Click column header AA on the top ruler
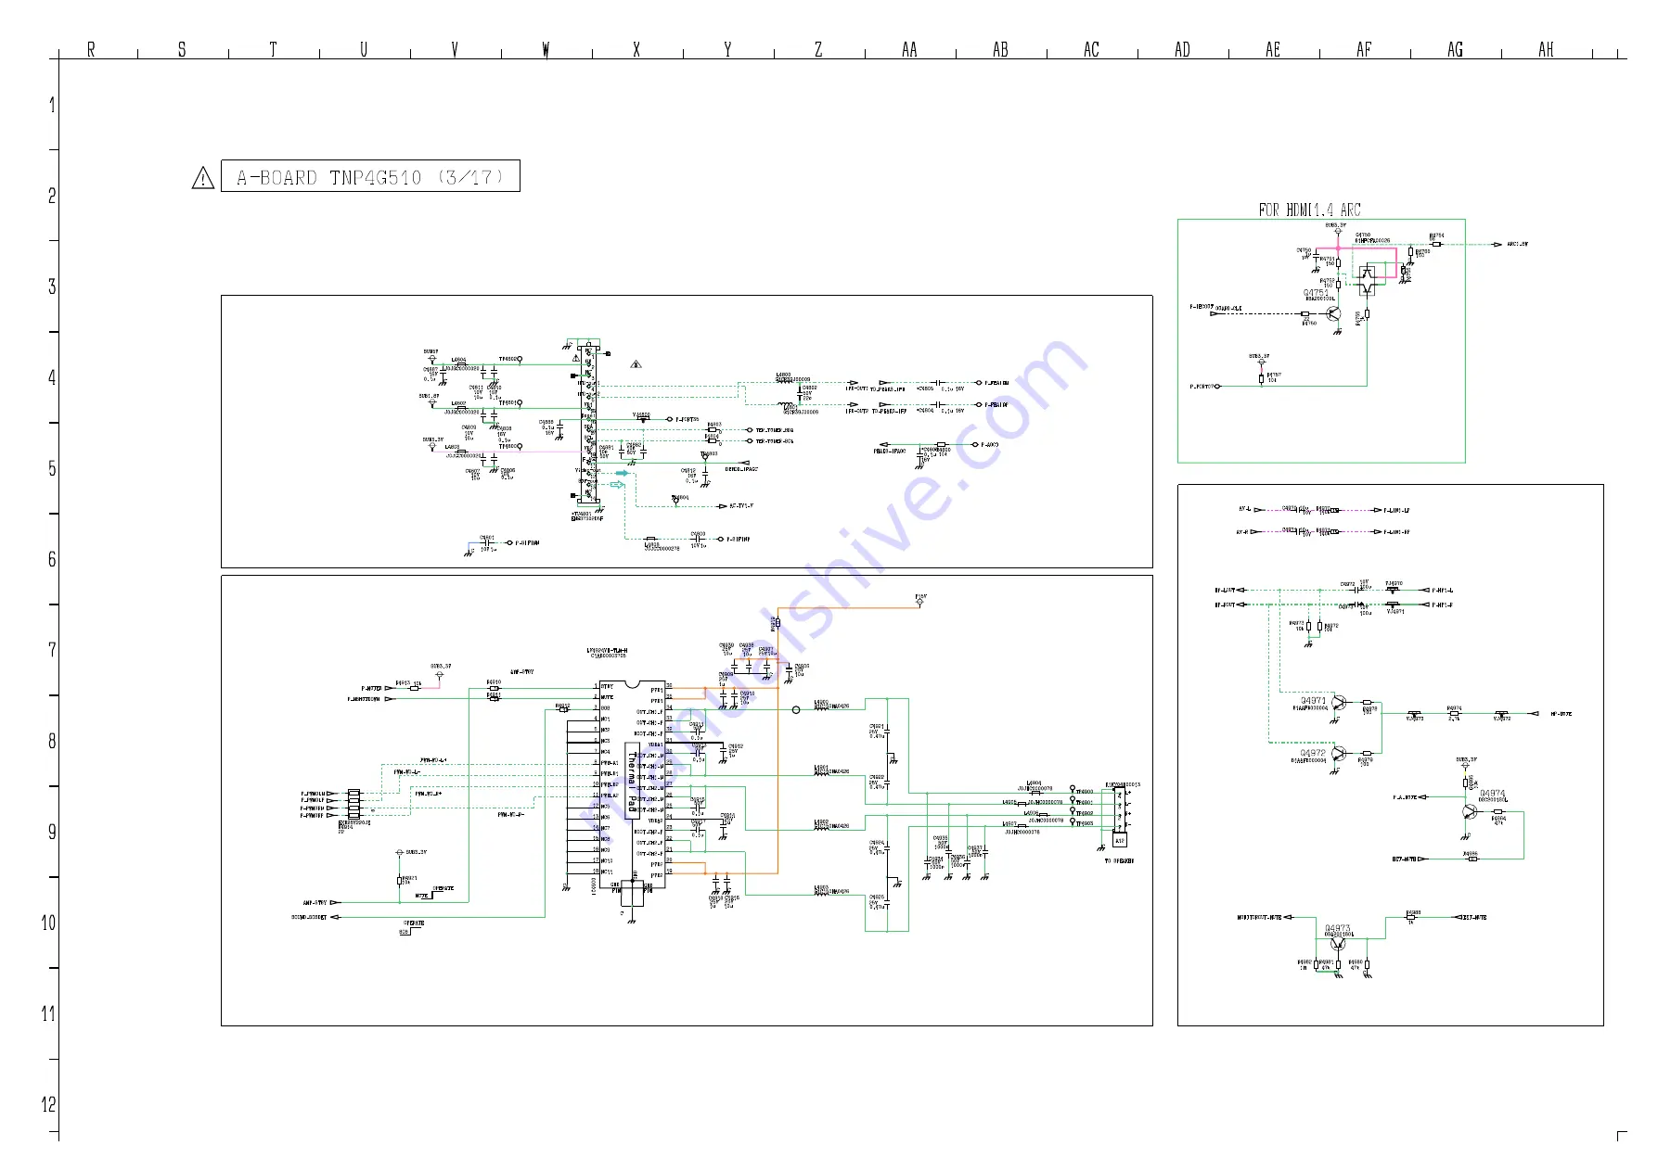This screenshot has height=1171, width=1658. coord(909,49)
